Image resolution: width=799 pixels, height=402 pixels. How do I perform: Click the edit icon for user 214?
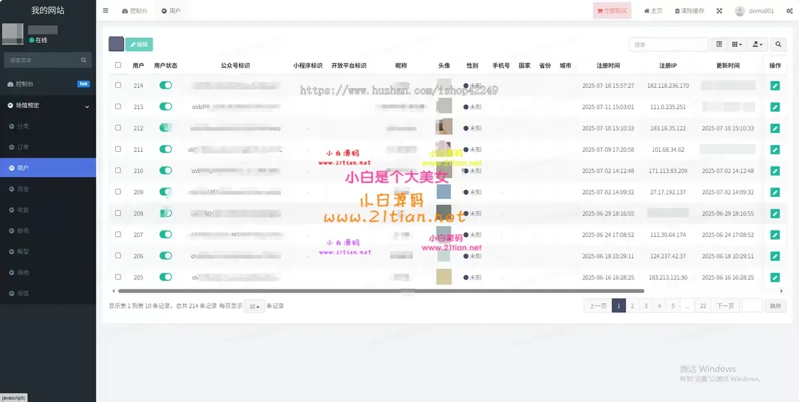tap(774, 85)
